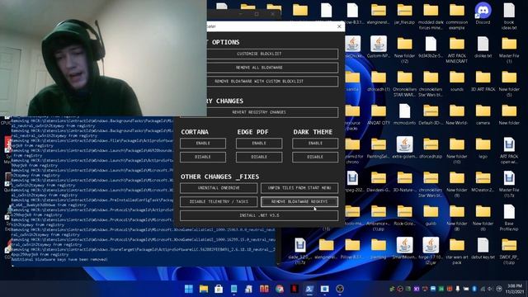Screen dimensions: 528x297
Task: Select book ideas.txt file on desktop
Action: point(509,16)
